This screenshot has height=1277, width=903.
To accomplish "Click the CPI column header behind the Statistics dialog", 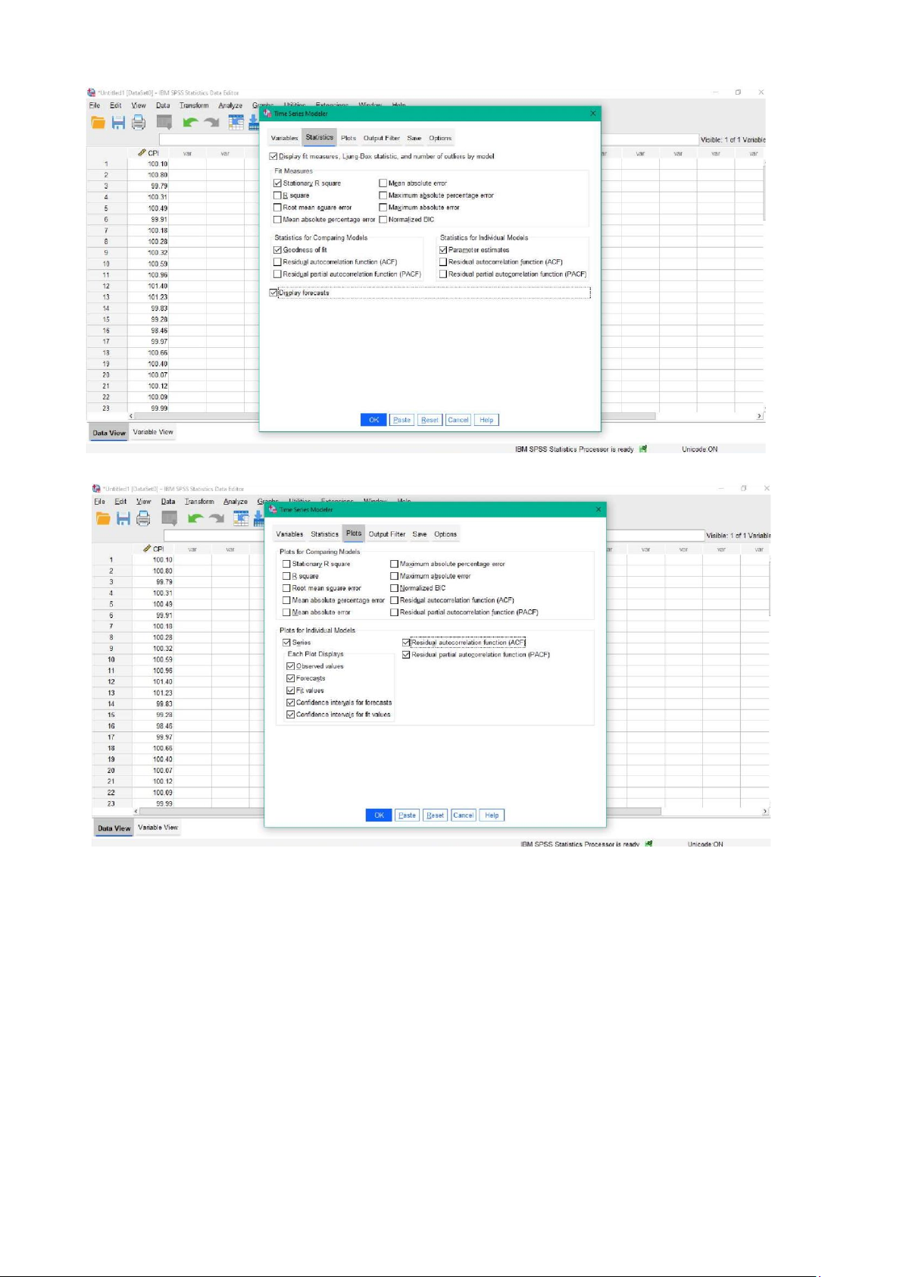I will (x=148, y=153).
